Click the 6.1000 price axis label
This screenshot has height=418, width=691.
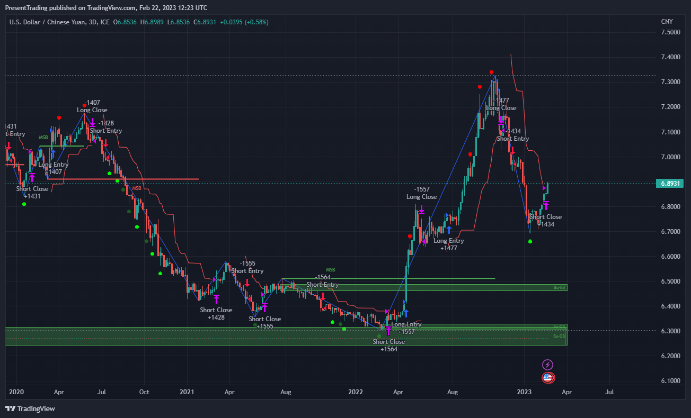(670, 381)
